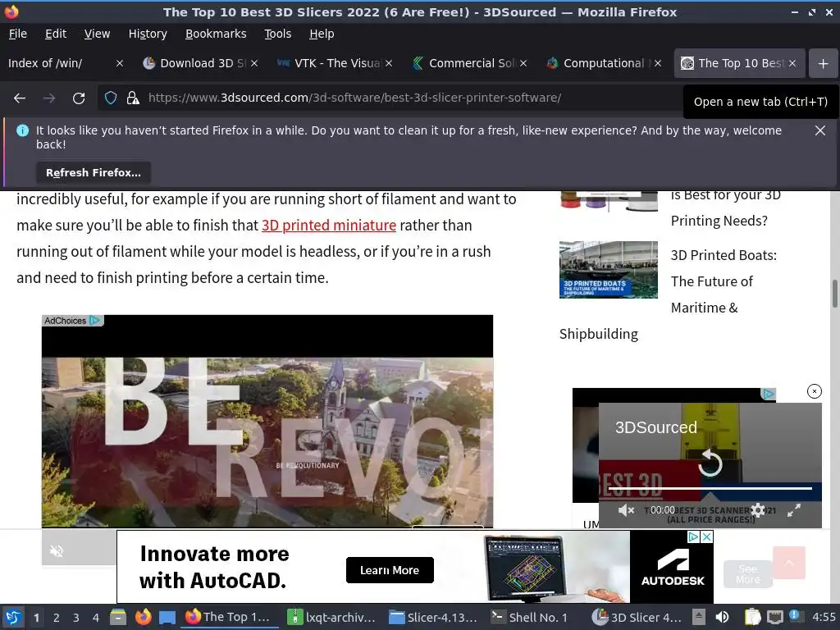The width and height of the screenshot is (840, 630).
Task: Jump to top with the red arrow button
Action: pos(788,563)
